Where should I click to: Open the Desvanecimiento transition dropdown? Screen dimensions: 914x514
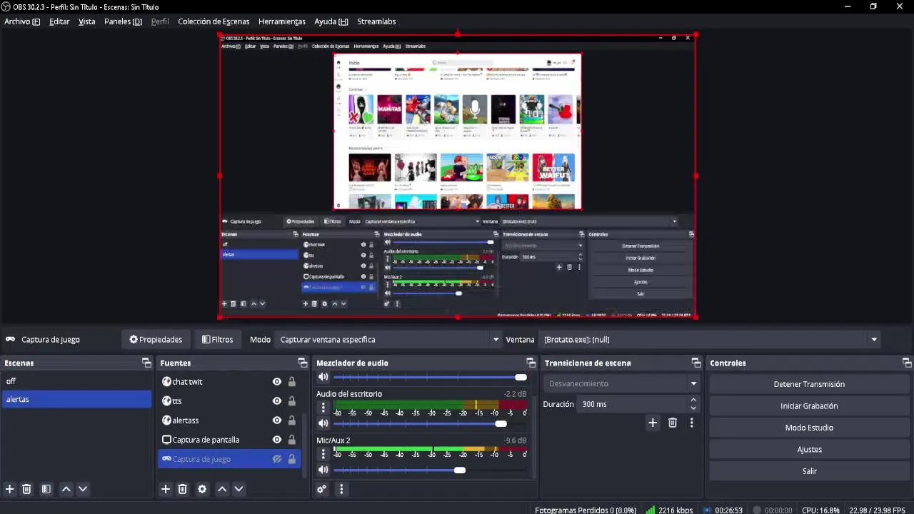pyautogui.click(x=621, y=384)
